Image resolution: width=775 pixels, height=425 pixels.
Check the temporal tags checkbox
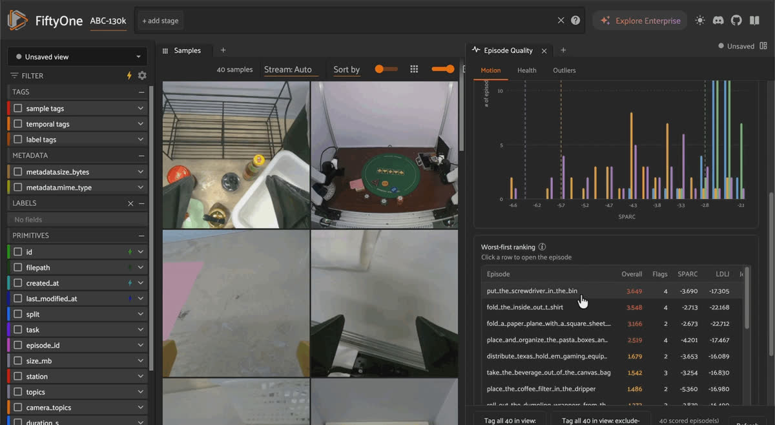(x=18, y=124)
